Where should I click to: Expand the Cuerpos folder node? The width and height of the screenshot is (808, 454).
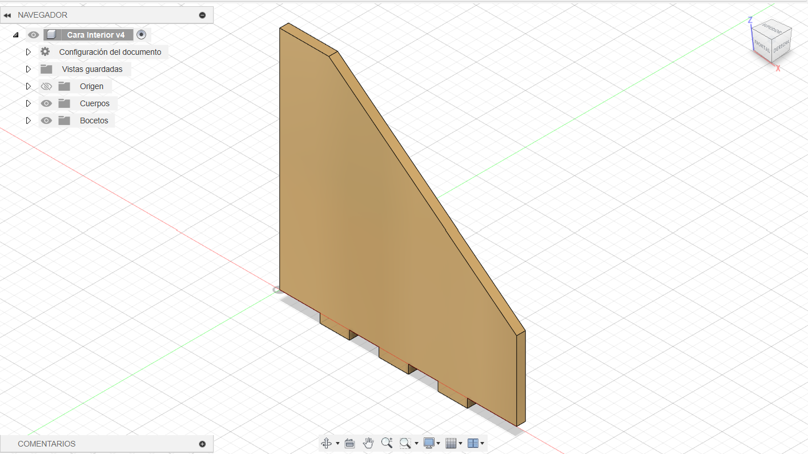(x=28, y=103)
